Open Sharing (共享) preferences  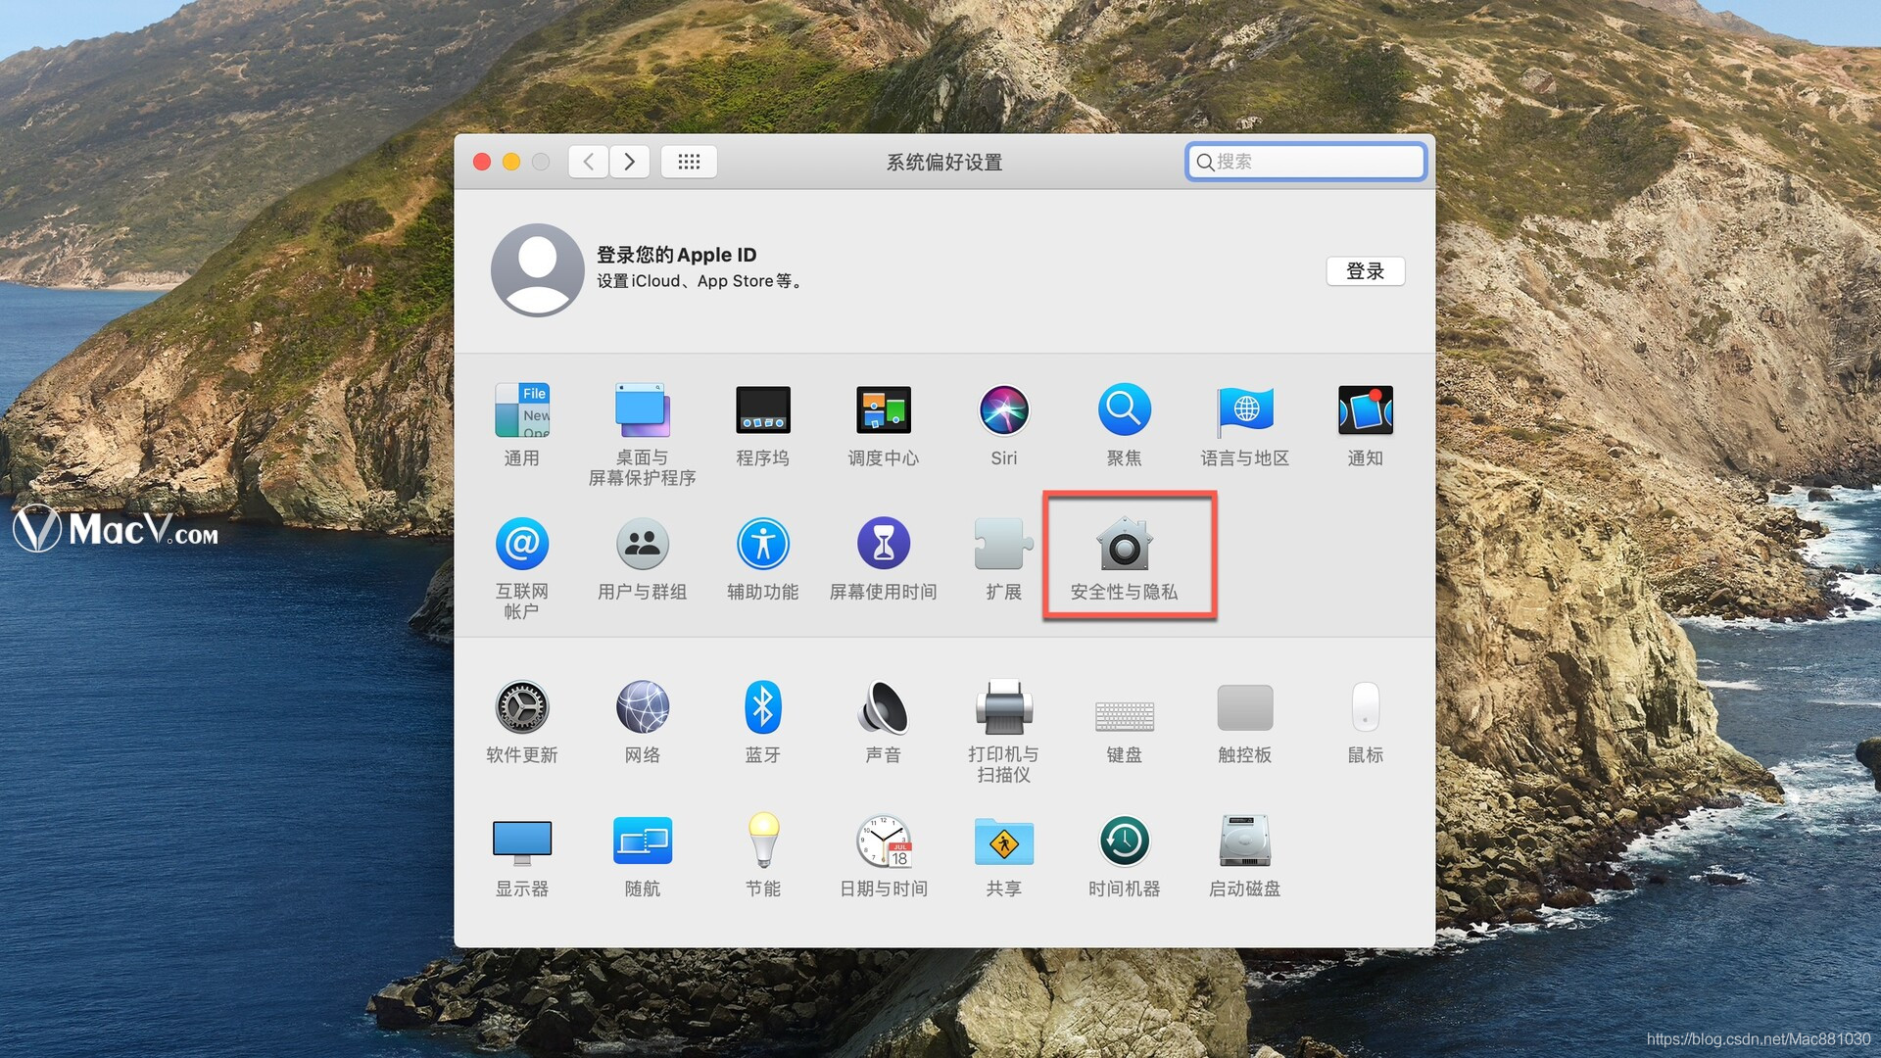point(1003,842)
